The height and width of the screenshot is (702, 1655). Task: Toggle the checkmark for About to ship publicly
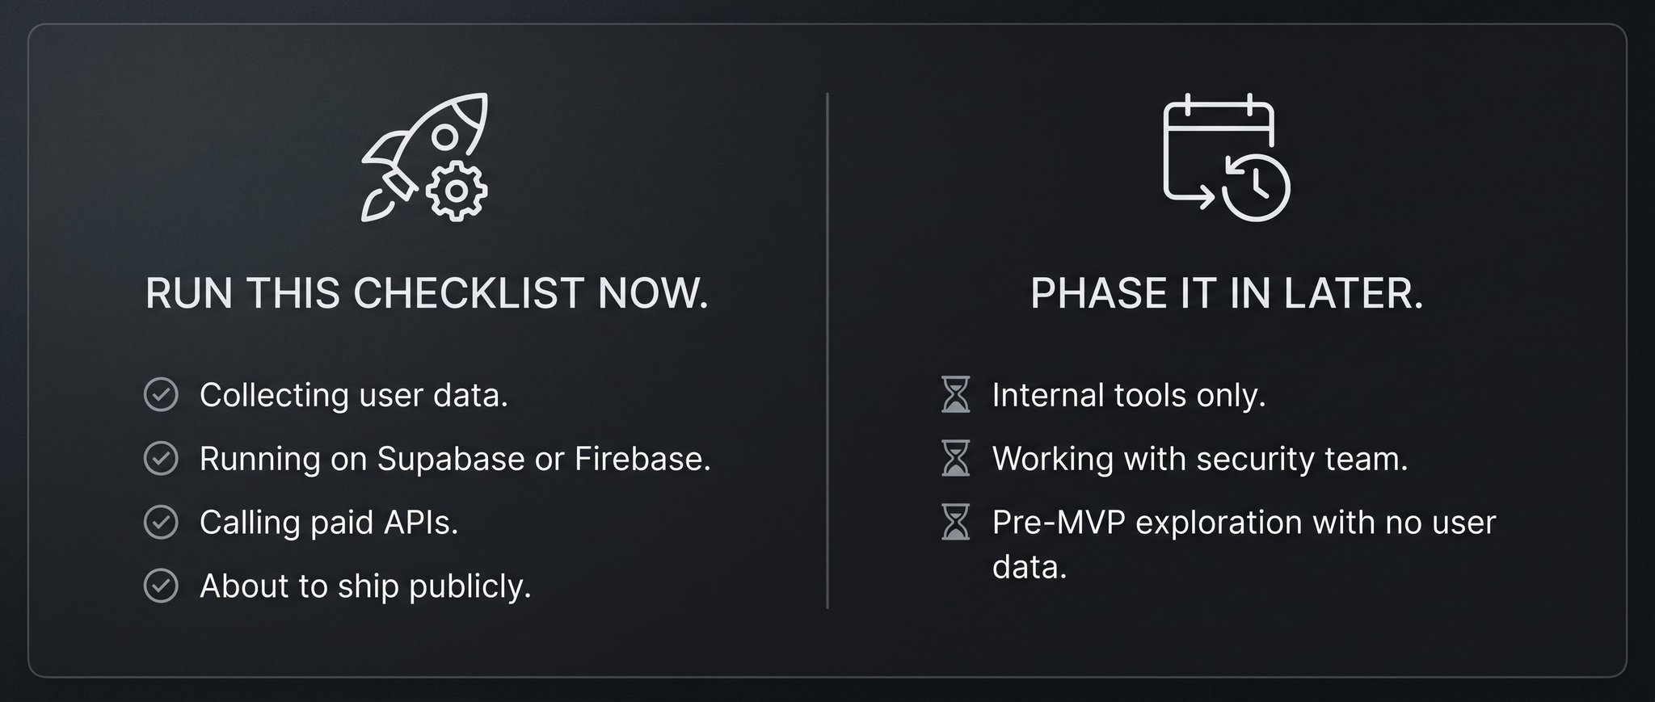161,586
